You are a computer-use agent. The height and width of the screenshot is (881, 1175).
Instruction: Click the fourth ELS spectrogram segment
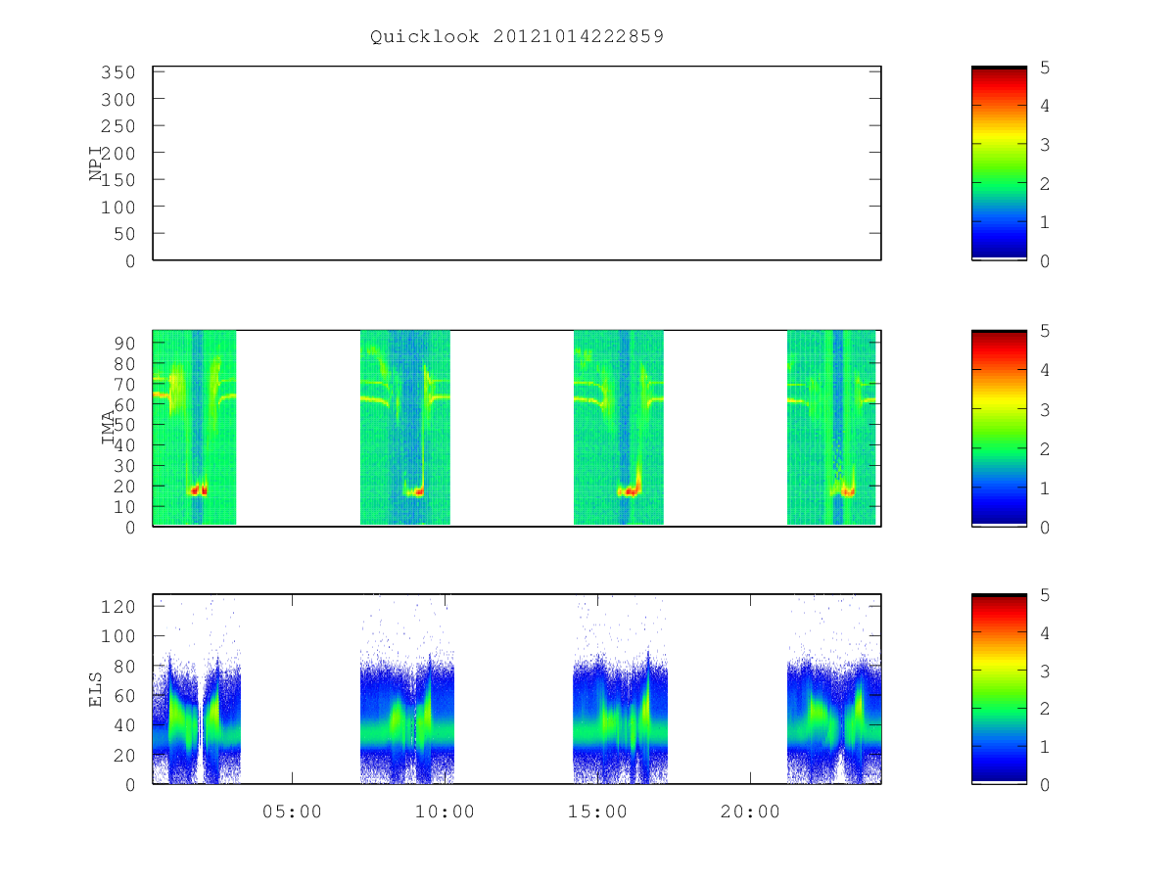click(834, 689)
